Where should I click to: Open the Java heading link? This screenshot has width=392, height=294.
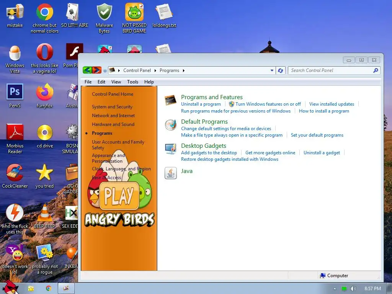[x=187, y=171]
